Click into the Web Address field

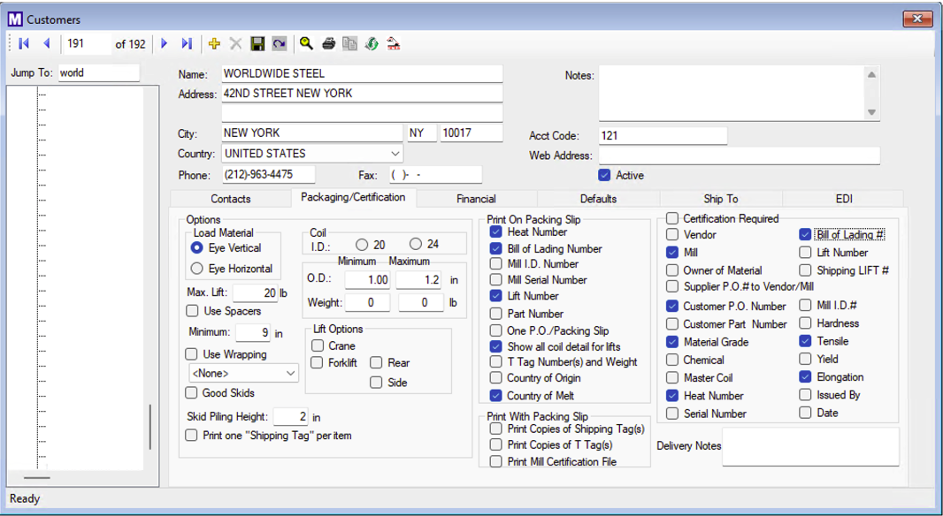coord(739,156)
